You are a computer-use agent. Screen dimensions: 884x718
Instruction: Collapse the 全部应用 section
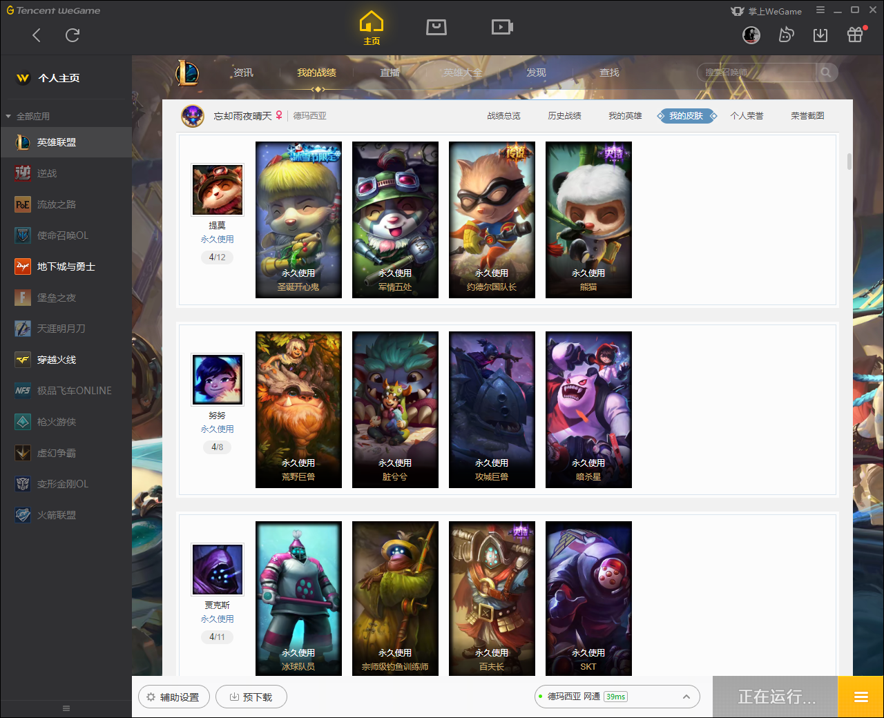click(x=28, y=116)
